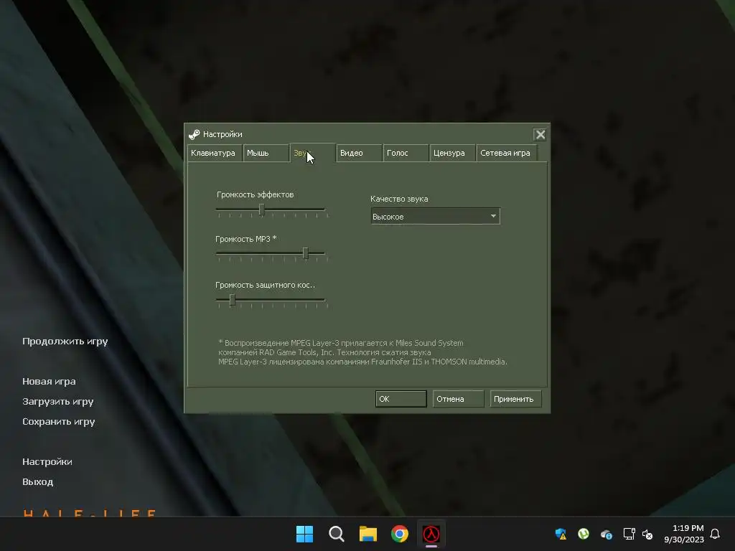Click the Громкость защитного костюма slider handle
This screenshot has height=551, width=735.
[x=232, y=300]
